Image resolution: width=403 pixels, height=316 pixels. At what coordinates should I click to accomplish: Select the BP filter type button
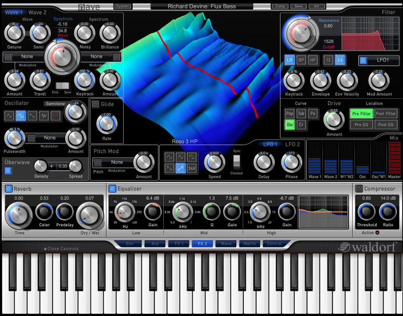(301, 60)
